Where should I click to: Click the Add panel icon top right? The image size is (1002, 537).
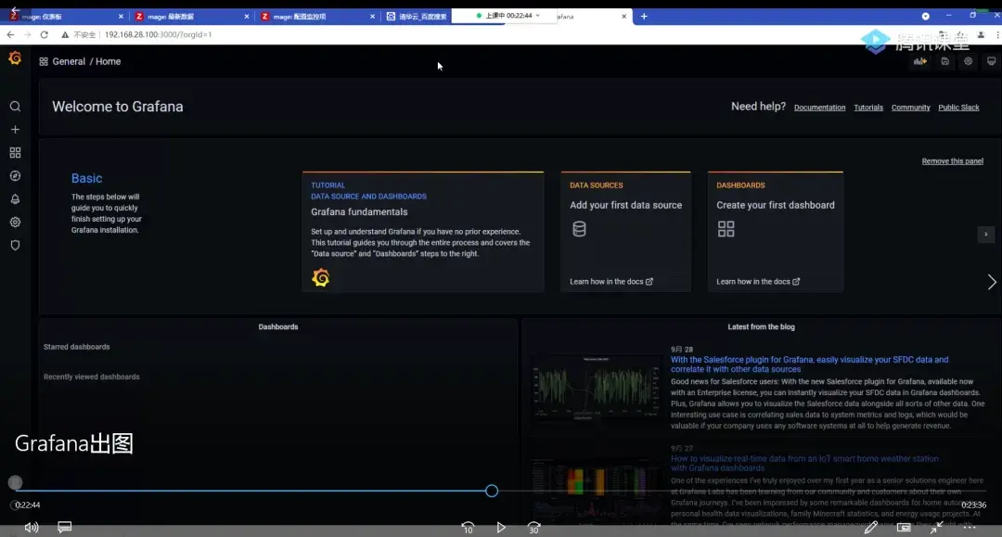919,59
